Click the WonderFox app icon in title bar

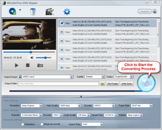pyautogui.click(x=4, y=3)
